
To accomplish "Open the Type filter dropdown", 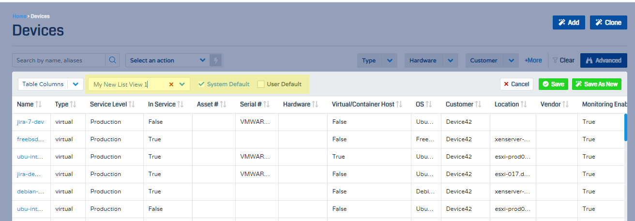I will tap(390, 60).
